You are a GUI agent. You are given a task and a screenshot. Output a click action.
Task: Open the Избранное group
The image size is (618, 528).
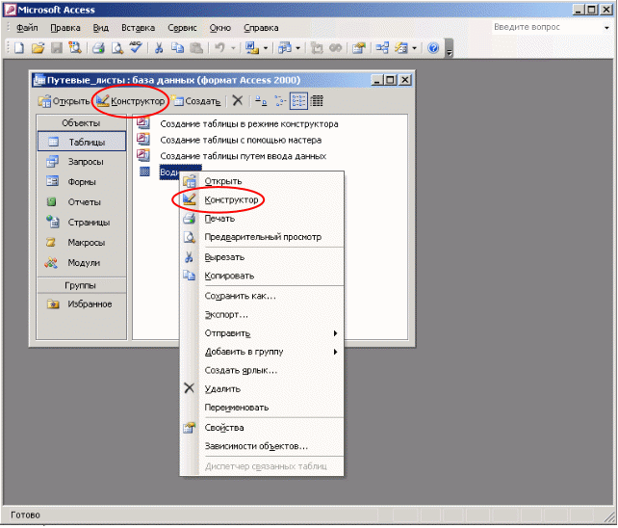(82, 304)
